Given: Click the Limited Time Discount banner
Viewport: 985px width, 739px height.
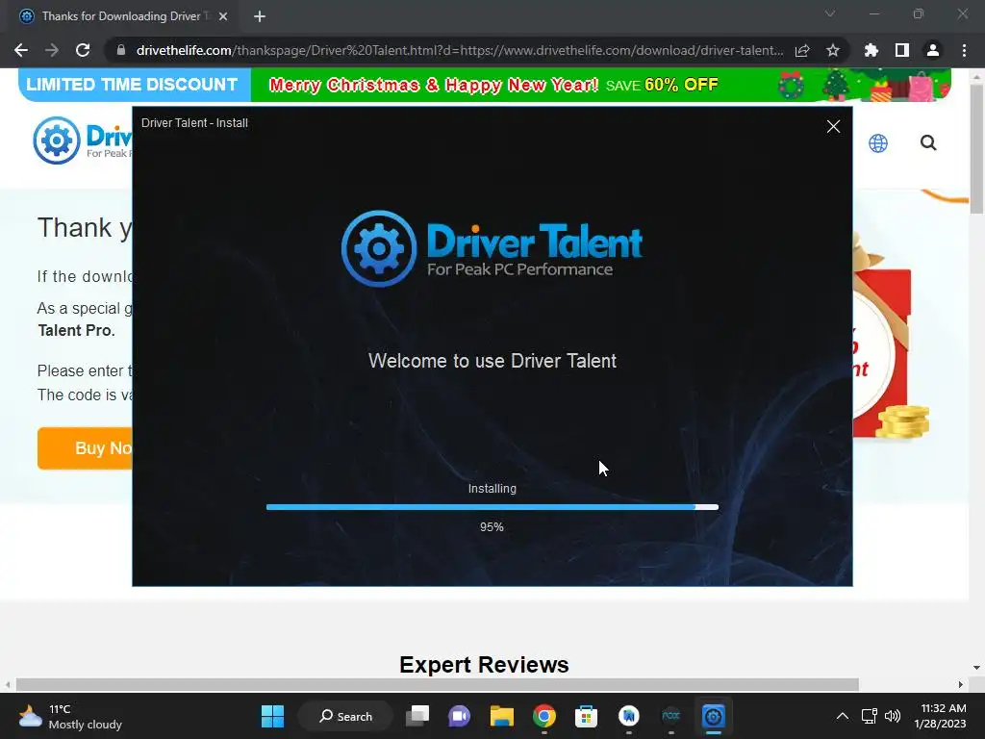Looking at the screenshot, I should point(134,85).
